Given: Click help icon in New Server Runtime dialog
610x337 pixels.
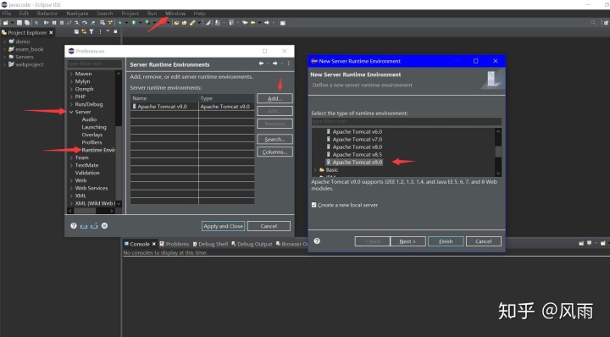Looking at the screenshot, I should (317, 241).
